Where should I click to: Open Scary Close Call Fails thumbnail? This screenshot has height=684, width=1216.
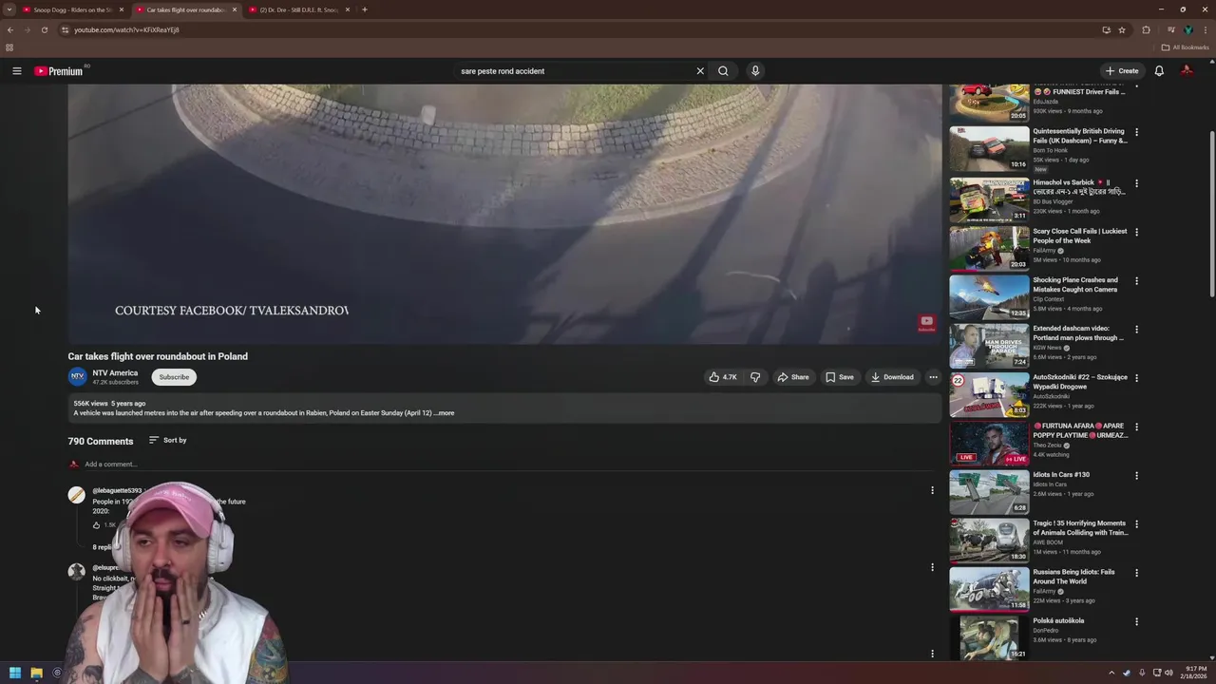coord(989,248)
